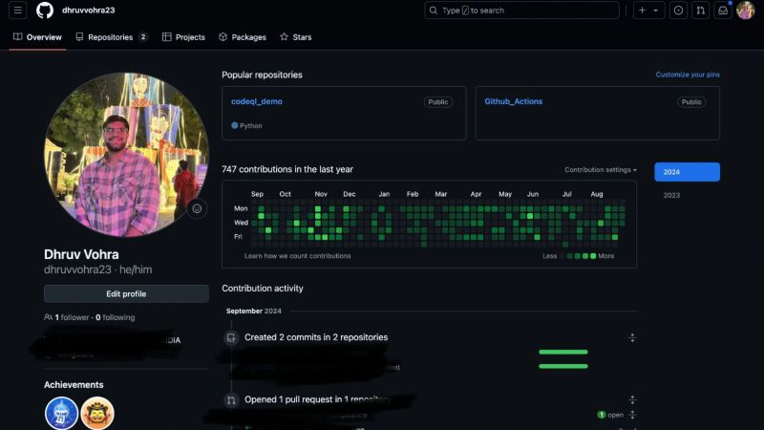Switch to the Projects tab
Image resolution: width=764 pixels, height=430 pixels.
point(183,37)
